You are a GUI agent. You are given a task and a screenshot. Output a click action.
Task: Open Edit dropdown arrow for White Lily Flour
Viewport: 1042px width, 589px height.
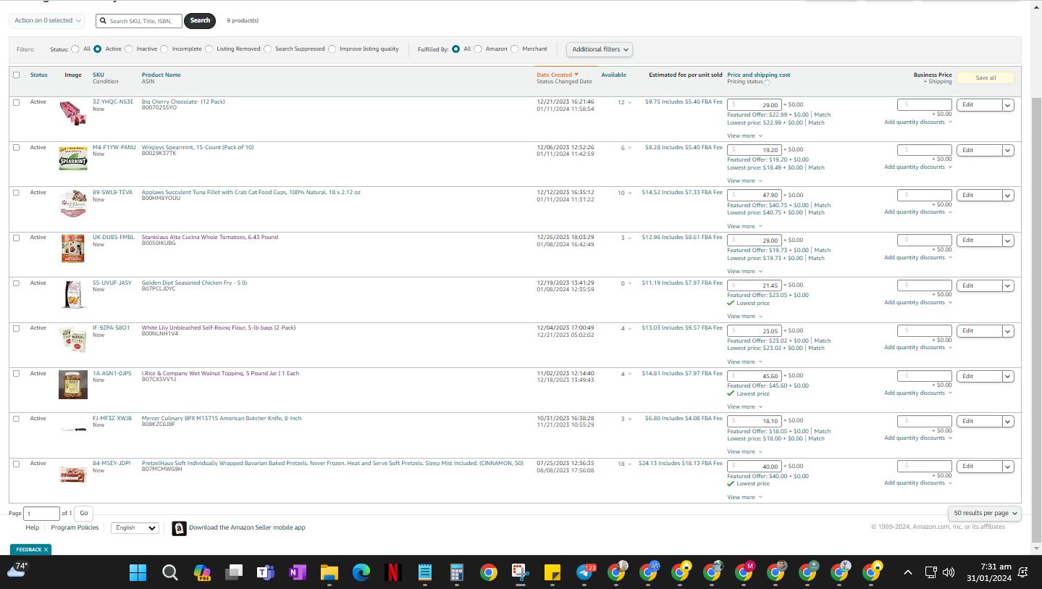[x=1008, y=331]
